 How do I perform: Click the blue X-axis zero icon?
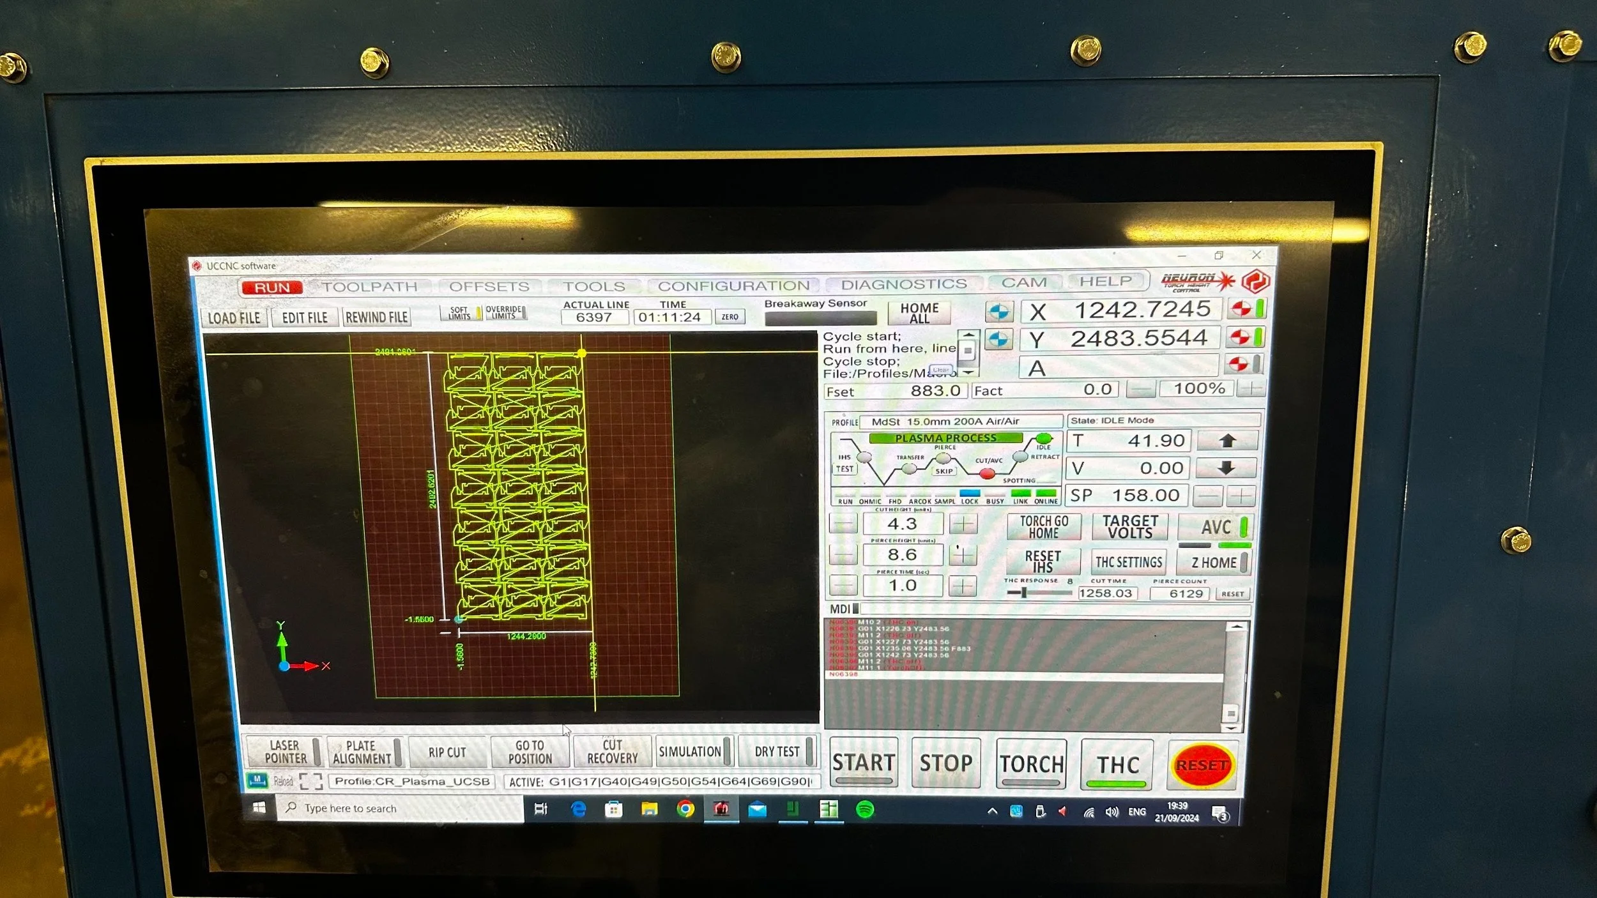pos(998,312)
